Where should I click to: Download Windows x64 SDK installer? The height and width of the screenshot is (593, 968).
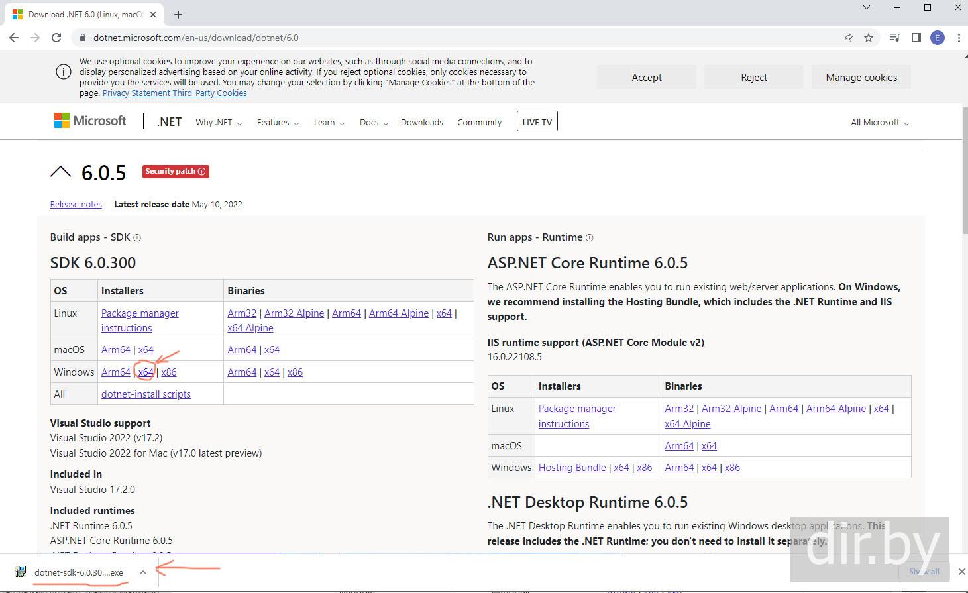pyautogui.click(x=146, y=372)
